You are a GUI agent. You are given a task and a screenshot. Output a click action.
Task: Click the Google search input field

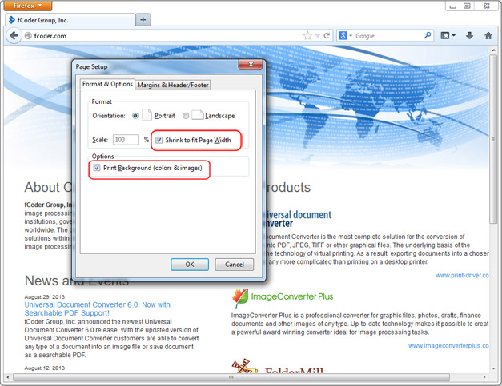click(389, 36)
